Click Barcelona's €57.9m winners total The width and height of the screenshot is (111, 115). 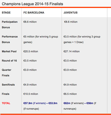tap(28, 103)
